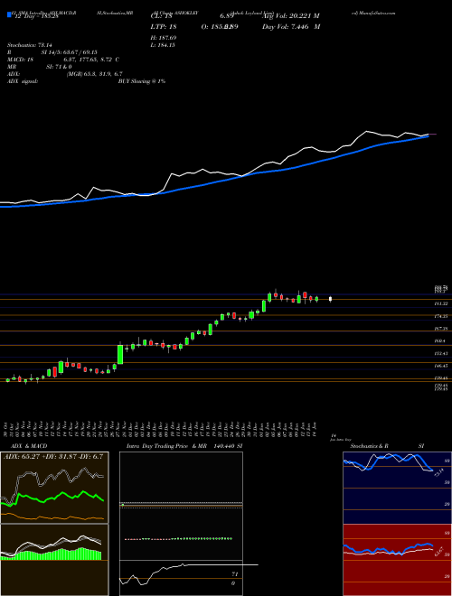This screenshot has height=596, width=452.
Task: Click the 'BUY Slowing @ 1%' signal text
Action: [142, 81]
